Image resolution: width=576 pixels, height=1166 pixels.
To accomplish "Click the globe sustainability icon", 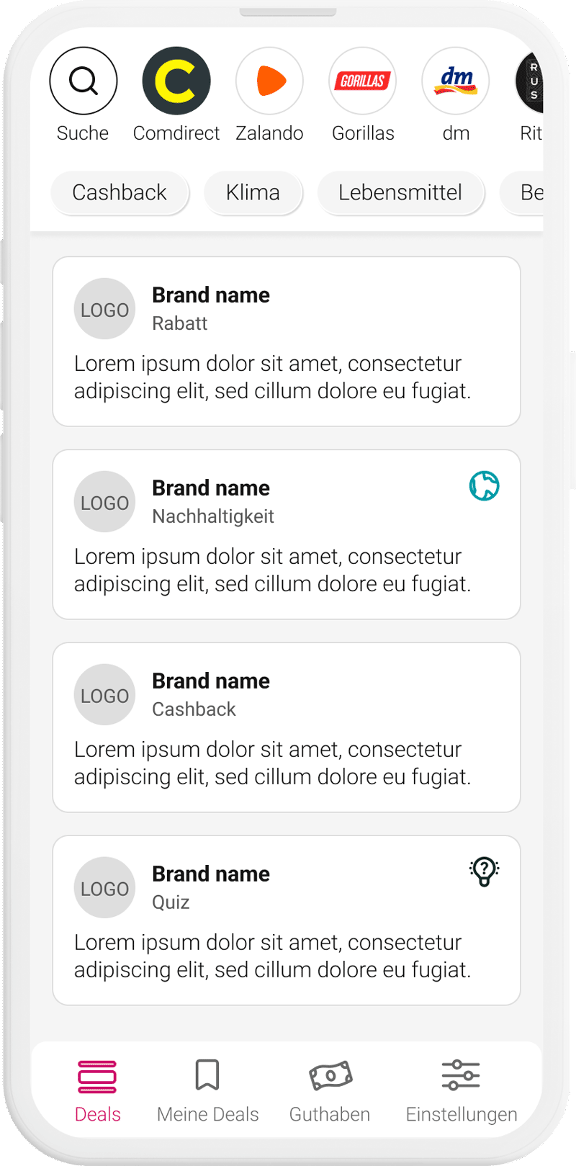I will tap(485, 486).
